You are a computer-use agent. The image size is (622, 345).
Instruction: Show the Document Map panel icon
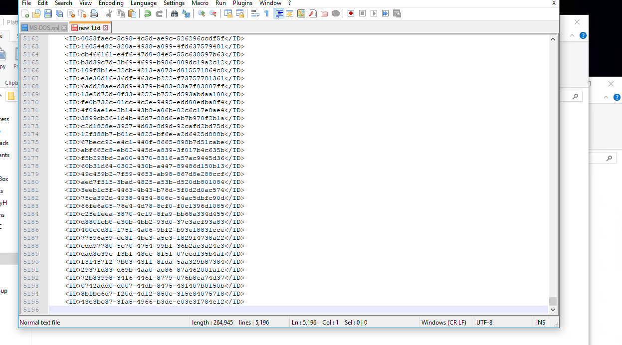pyautogui.click(x=301, y=13)
